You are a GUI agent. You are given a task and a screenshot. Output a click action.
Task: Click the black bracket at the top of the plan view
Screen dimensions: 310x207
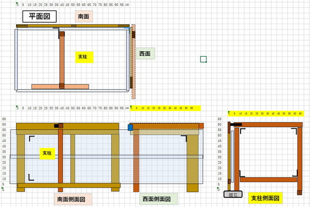click(x=56, y=32)
